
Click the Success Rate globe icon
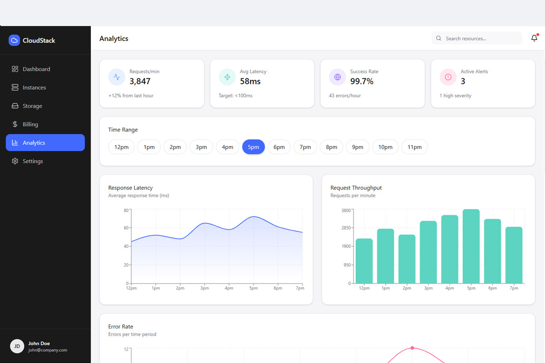tap(337, 77)
